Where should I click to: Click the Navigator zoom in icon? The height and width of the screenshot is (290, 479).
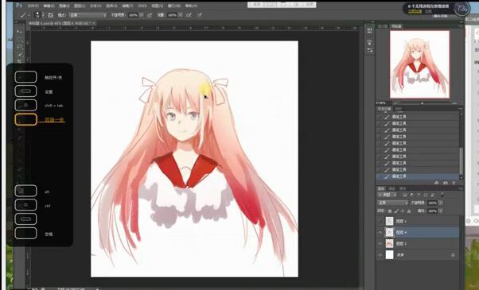(x=455, y=103)
